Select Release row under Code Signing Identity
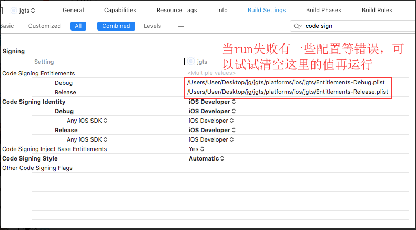 coord(66,130)
